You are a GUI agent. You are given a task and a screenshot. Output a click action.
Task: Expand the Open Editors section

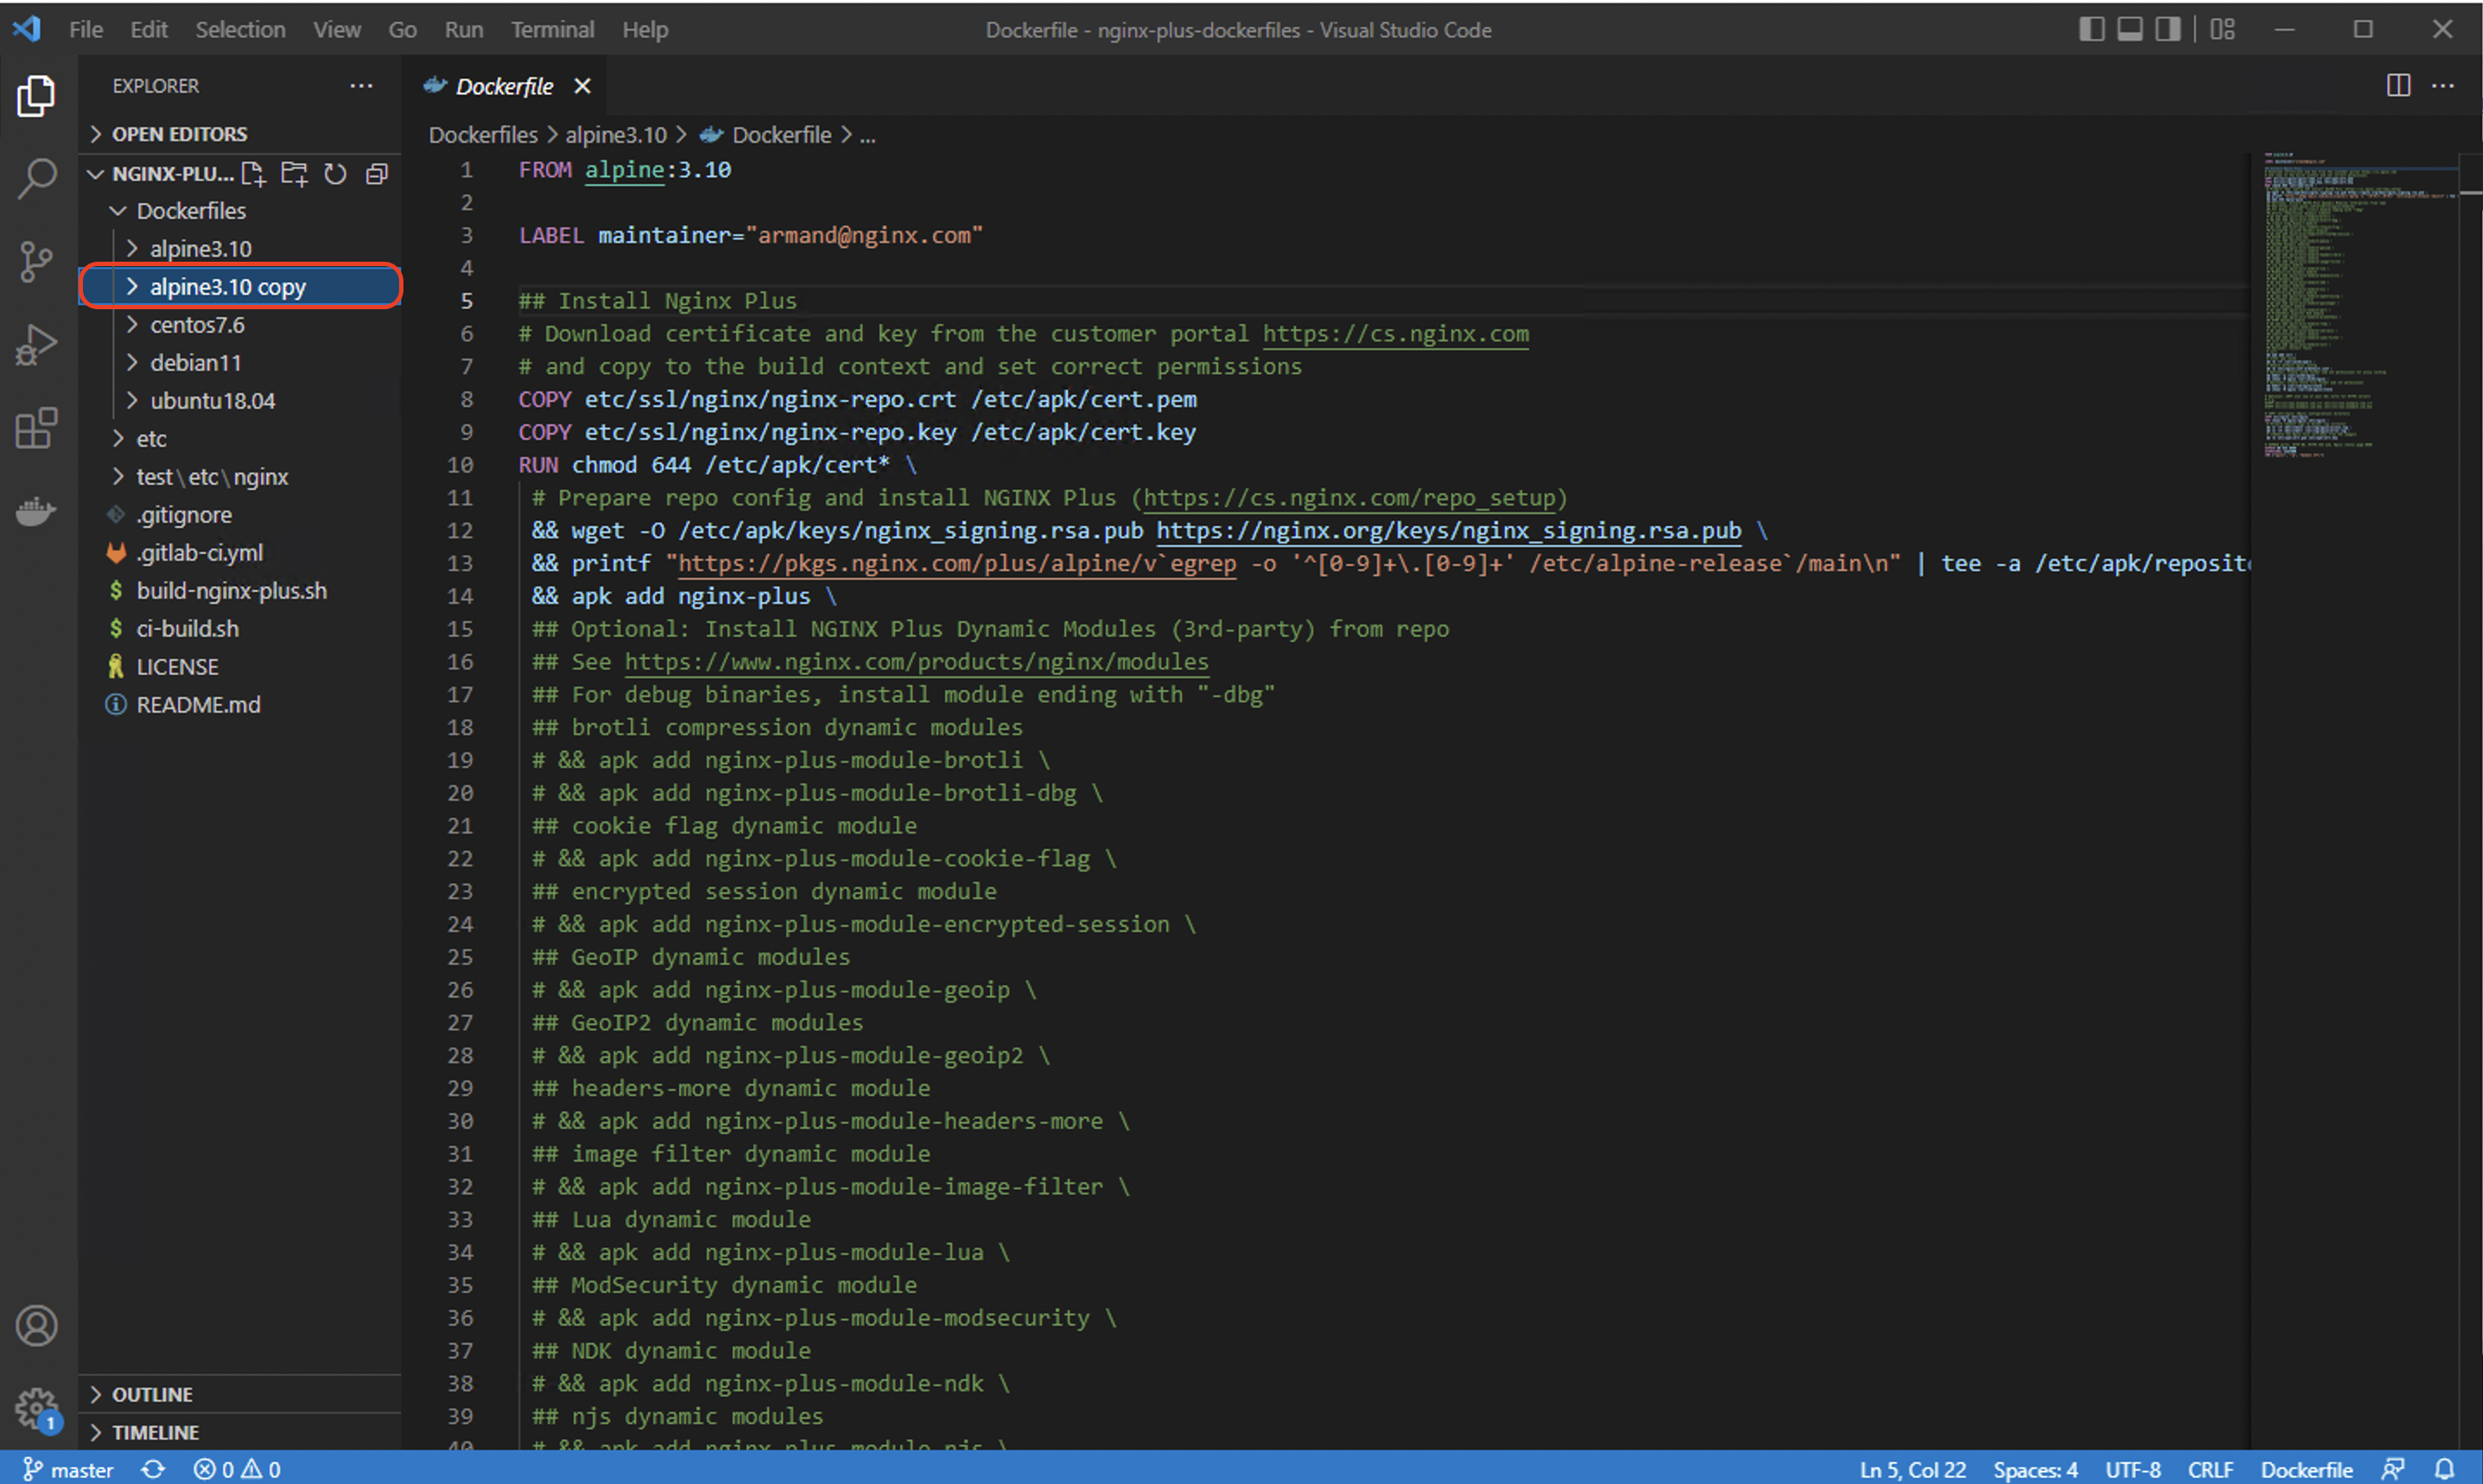[240, 134]
